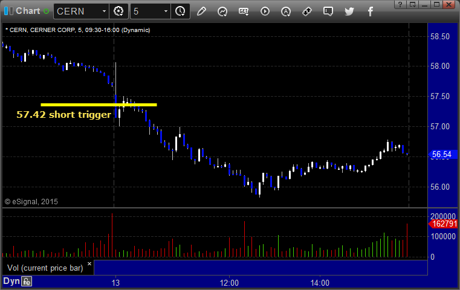460x290 pixels.
Task: Expand the CERN symbol dropdown
Action: (x=104, y=11)
